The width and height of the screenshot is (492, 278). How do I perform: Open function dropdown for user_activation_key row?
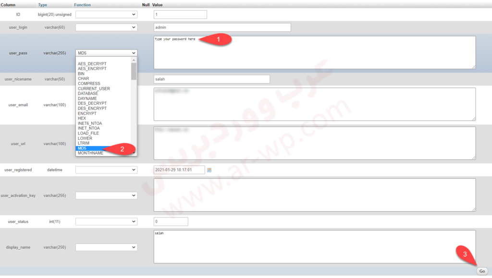point(106,195)
